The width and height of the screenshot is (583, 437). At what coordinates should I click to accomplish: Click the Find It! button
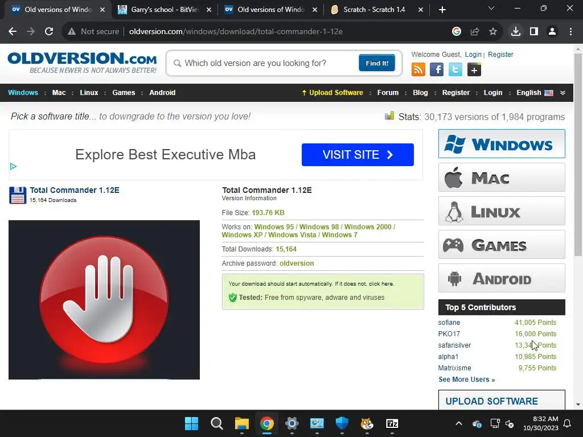click(x=377, y=63)
